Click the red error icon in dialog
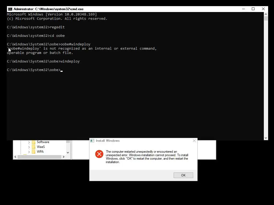 (99, 154)
